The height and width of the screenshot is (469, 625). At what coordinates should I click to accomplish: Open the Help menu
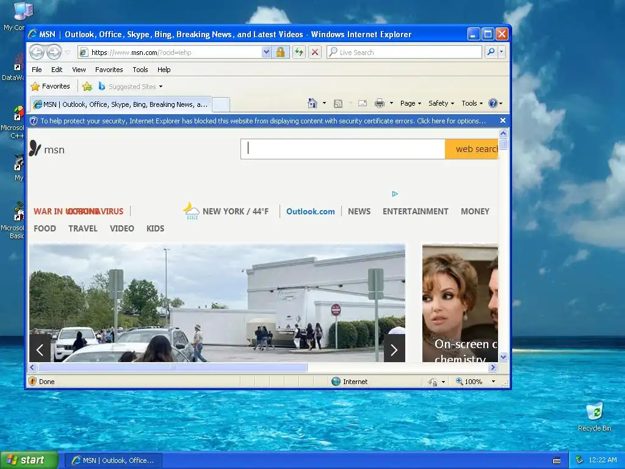pyautogui.click(x=164, y=70)
